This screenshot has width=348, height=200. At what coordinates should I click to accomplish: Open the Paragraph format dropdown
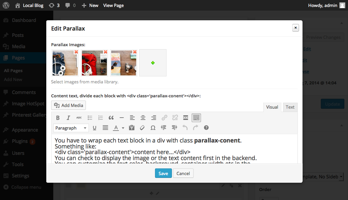[x=71, y=128]
